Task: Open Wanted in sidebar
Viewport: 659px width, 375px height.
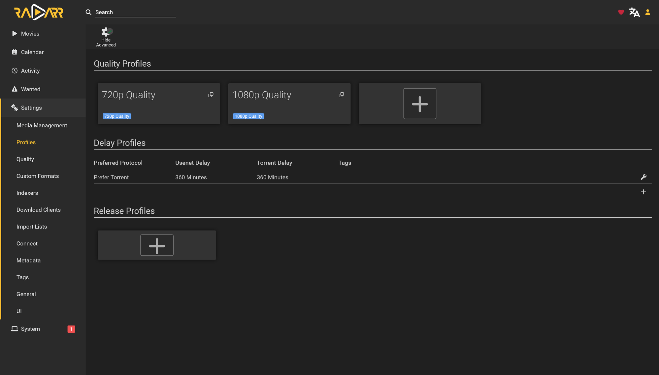Action: pos(43,89)
